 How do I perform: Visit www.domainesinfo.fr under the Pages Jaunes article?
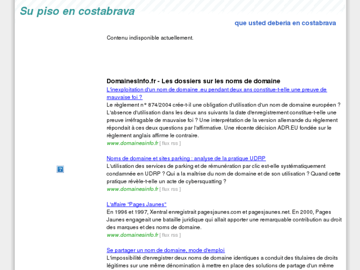click(133, 235)
